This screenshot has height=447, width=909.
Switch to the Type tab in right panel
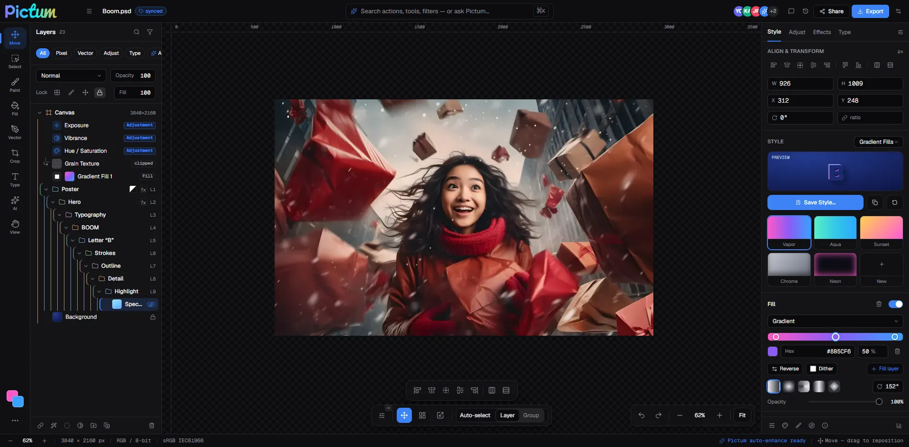845,32
